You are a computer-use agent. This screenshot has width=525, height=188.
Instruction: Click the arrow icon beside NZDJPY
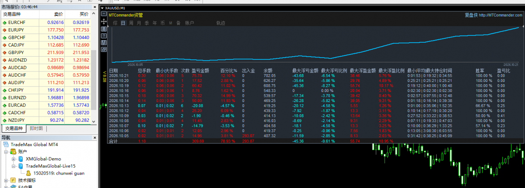(4, 120)
